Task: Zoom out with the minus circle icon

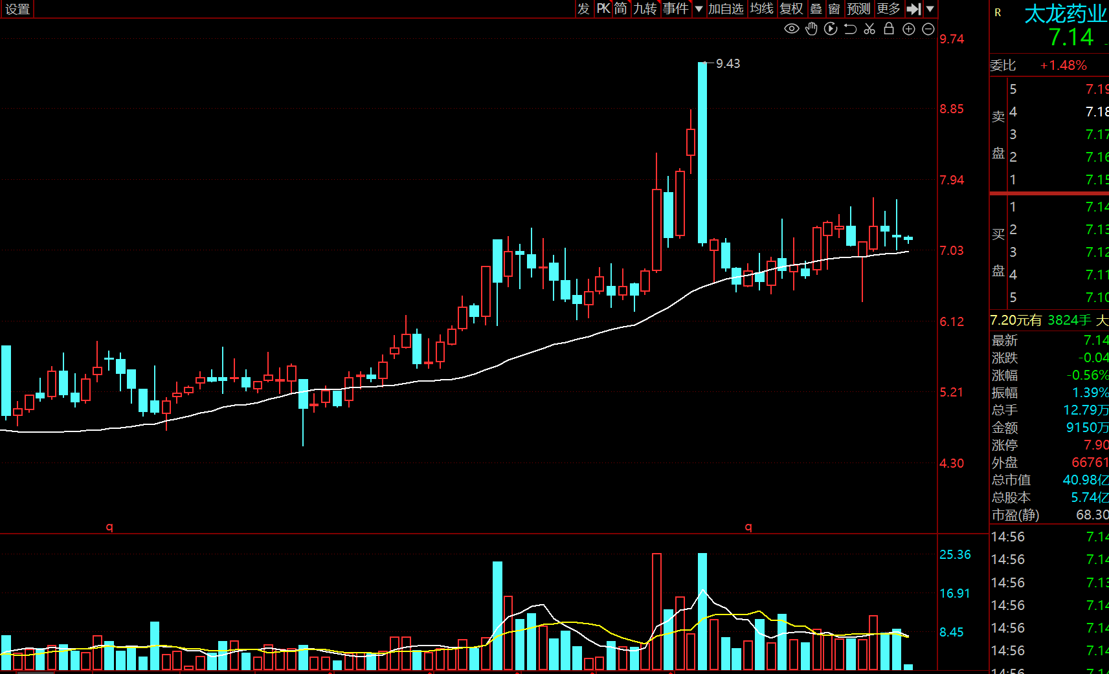Action: point(928,28)
